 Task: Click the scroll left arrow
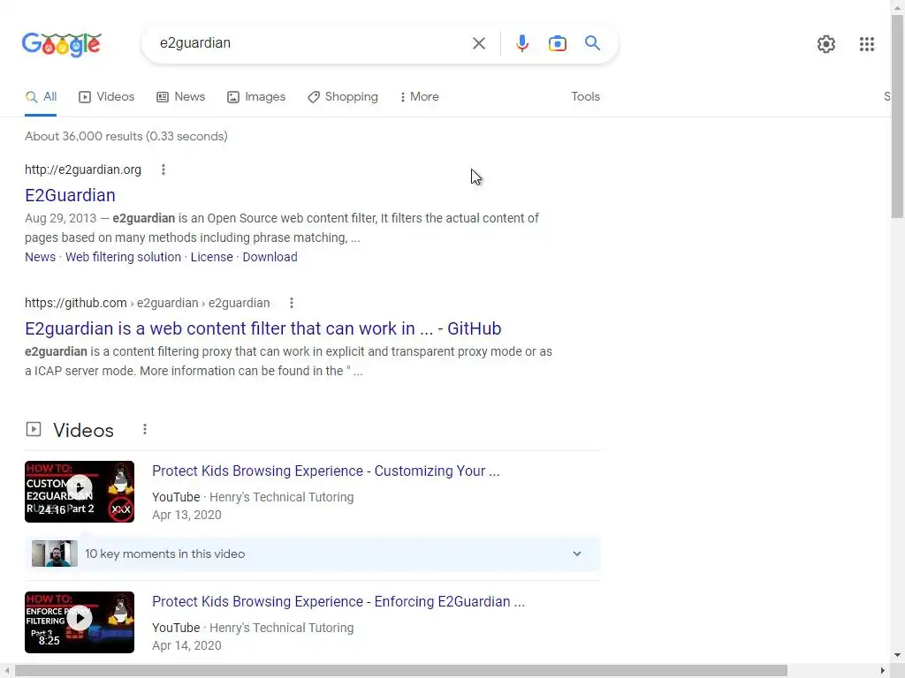(x=6, y=671)
